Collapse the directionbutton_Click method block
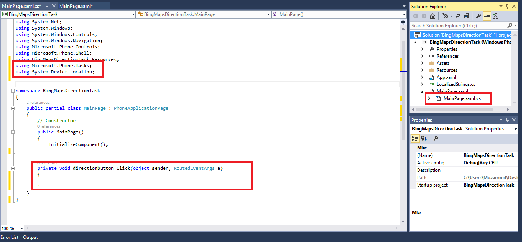522x242 pixels. coord(13,169)
